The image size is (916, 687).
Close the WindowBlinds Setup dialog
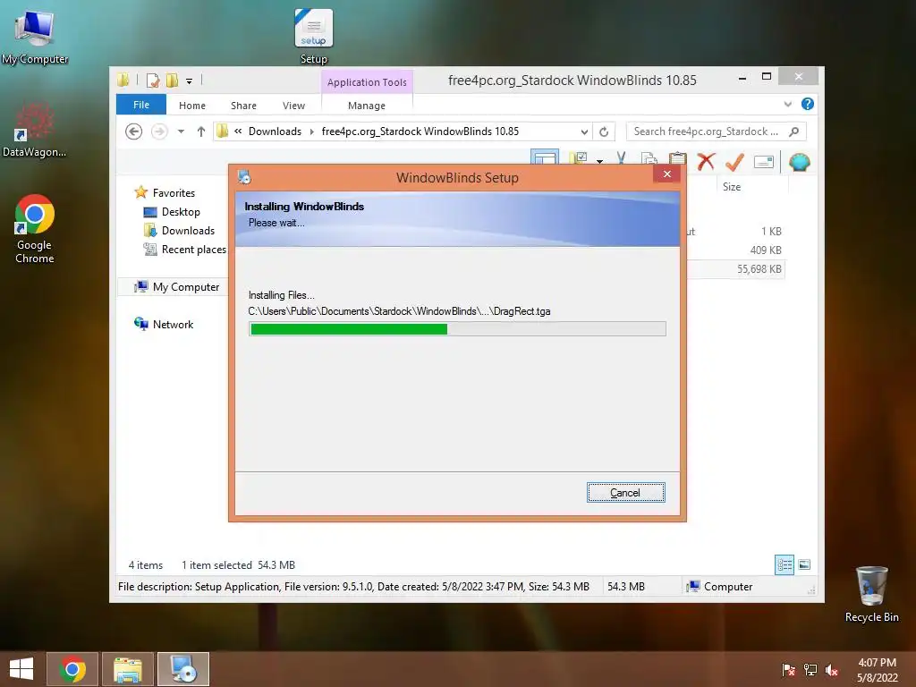coord(666,174)
